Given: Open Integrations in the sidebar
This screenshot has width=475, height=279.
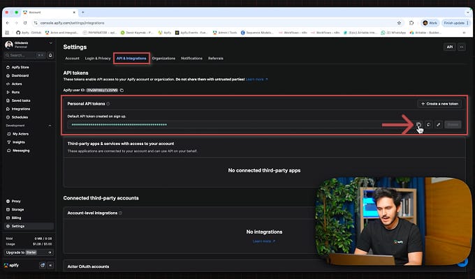Looking at the screenshot, I should (18, 109).
